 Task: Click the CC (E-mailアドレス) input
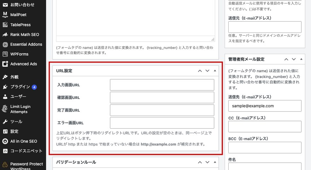(265, 127)
